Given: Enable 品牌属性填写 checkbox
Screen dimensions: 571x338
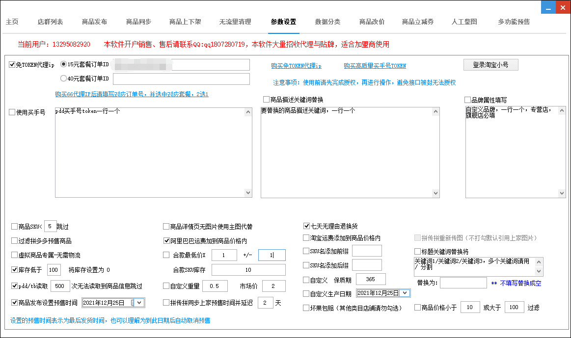Looking at the screenshot, I should tap(467, 100).
